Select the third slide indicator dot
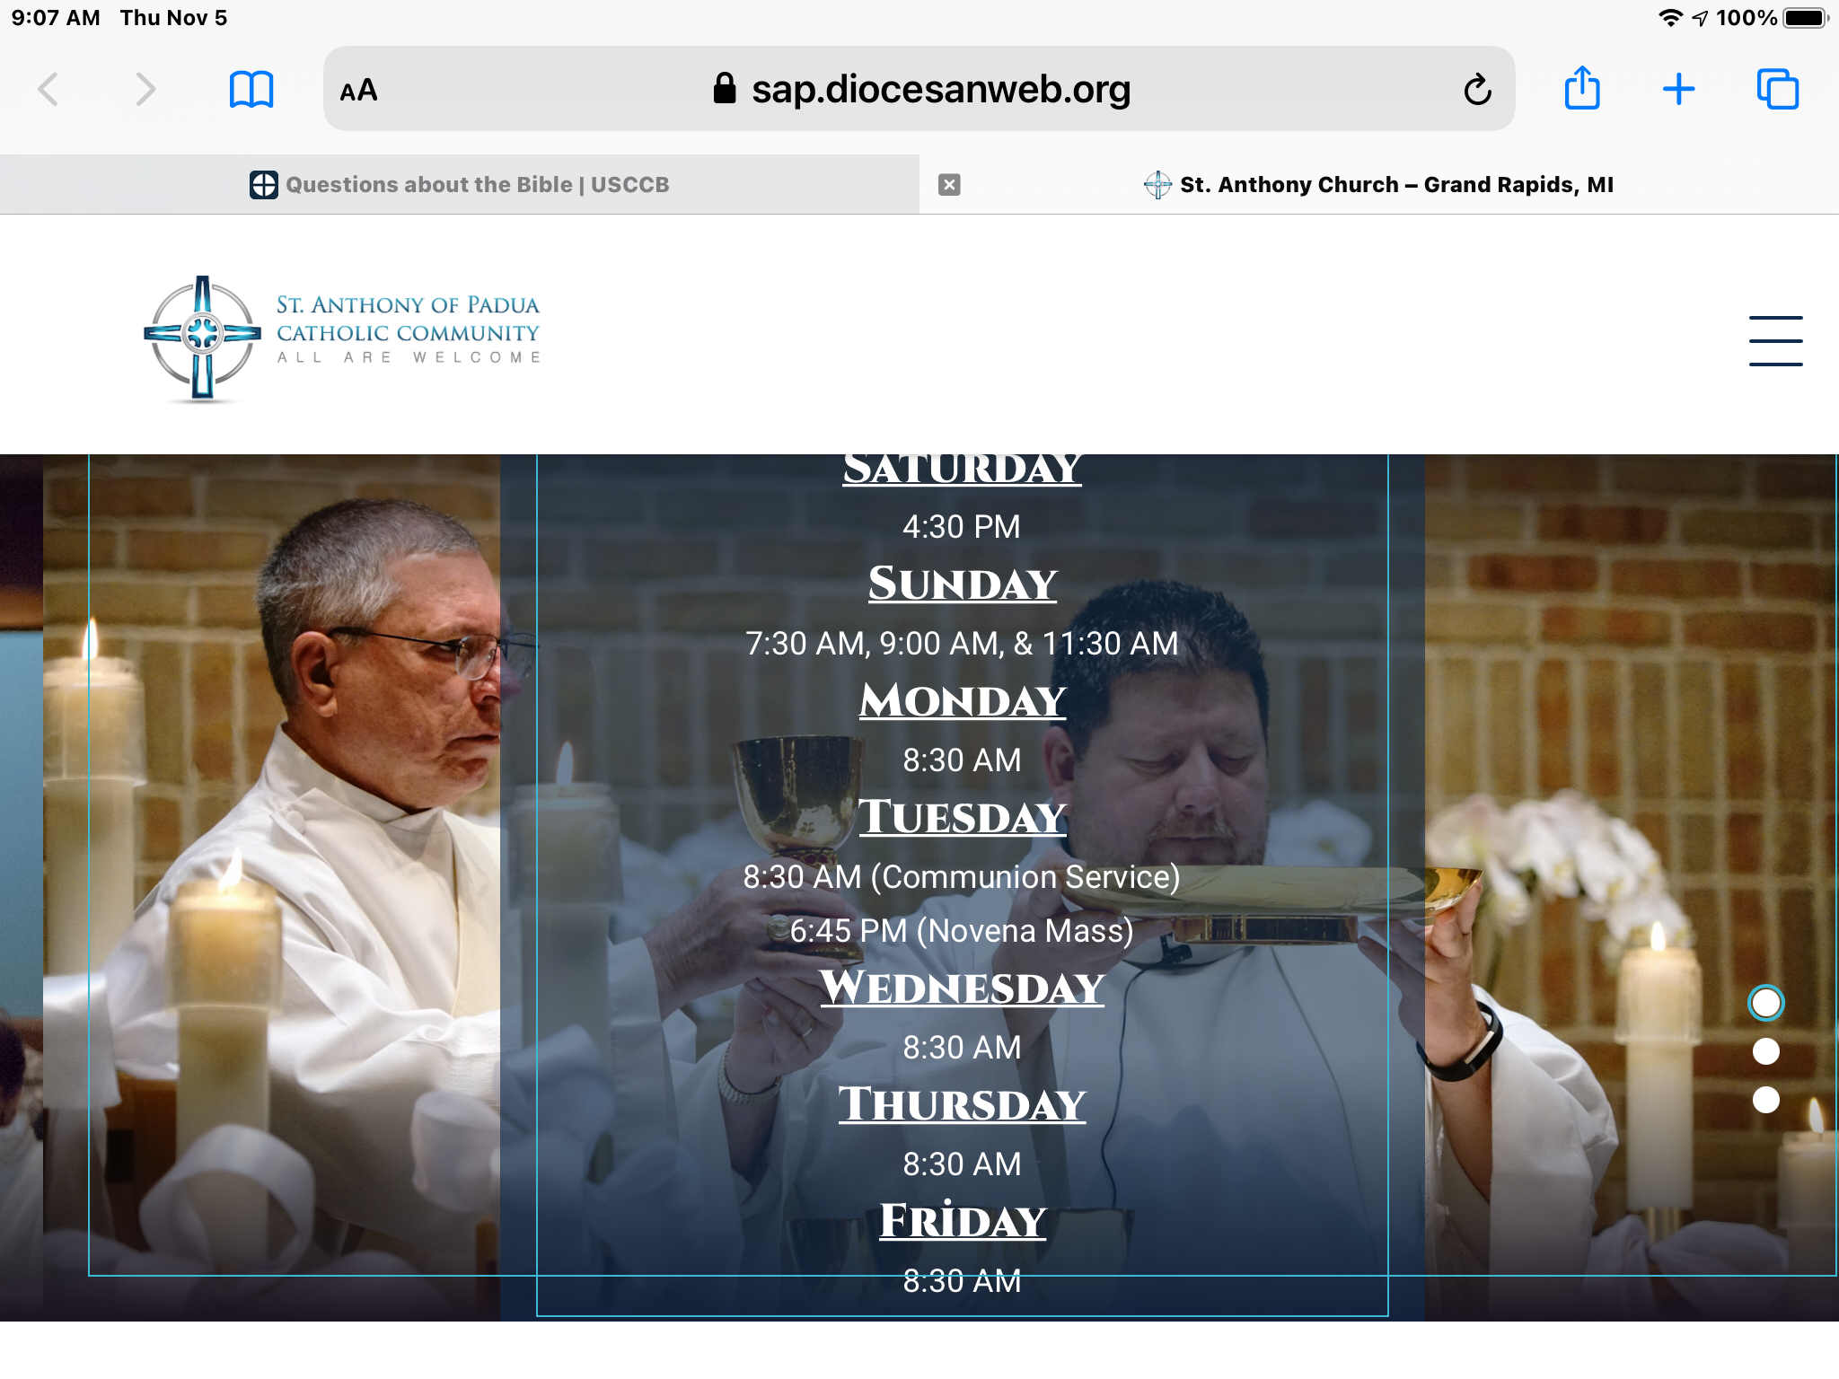The image size is (1839, 1379). tap(1765, 1100)
